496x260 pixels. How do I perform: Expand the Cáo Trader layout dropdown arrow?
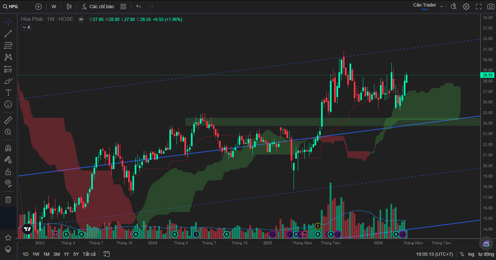click(x=441, y=7)
